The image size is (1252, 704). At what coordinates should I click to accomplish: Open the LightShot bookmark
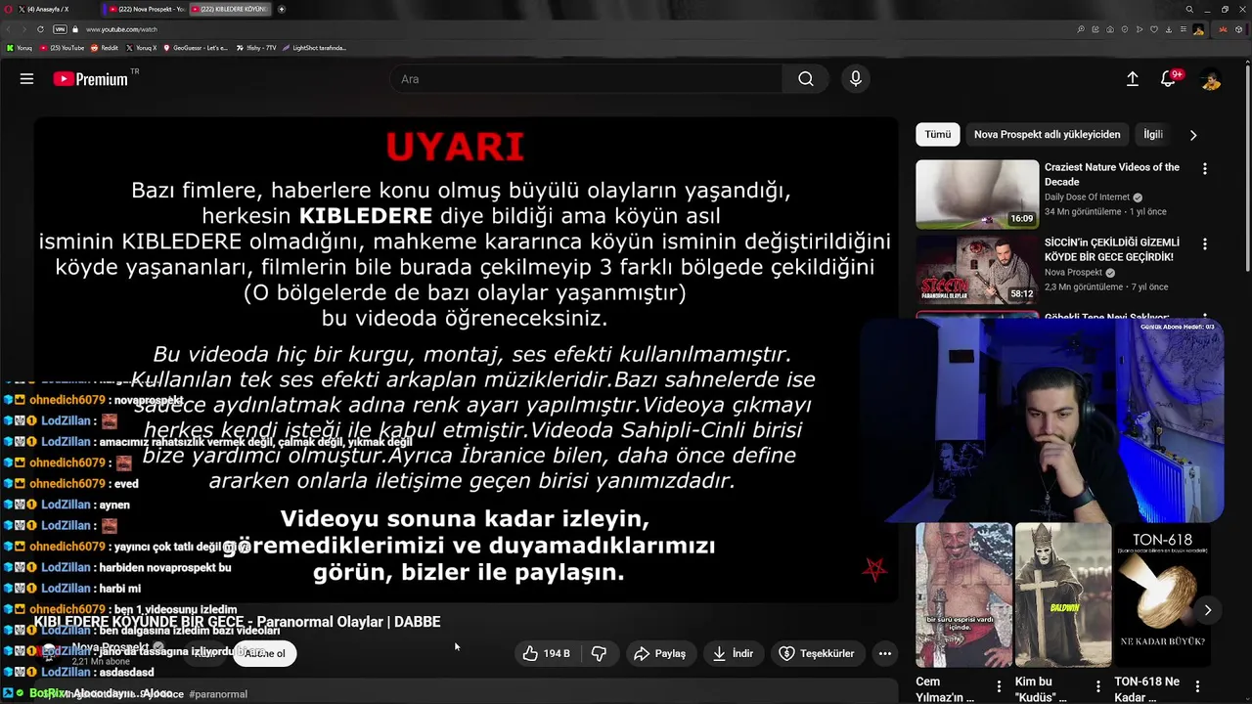(314, 48)
